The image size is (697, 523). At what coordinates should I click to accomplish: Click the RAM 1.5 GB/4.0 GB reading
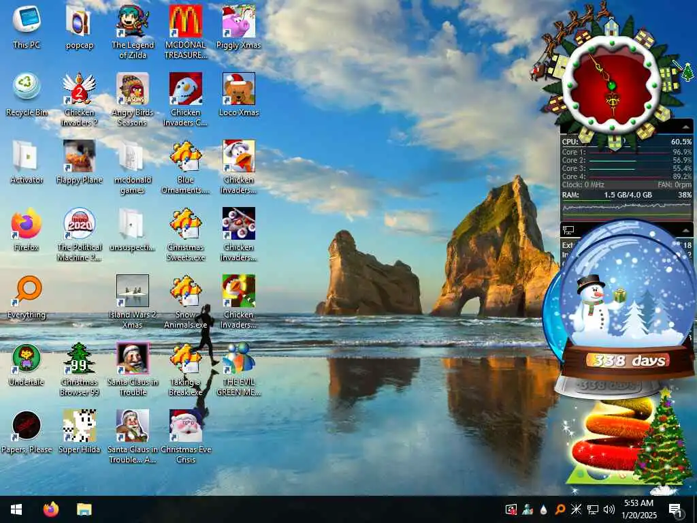point(628,195)
